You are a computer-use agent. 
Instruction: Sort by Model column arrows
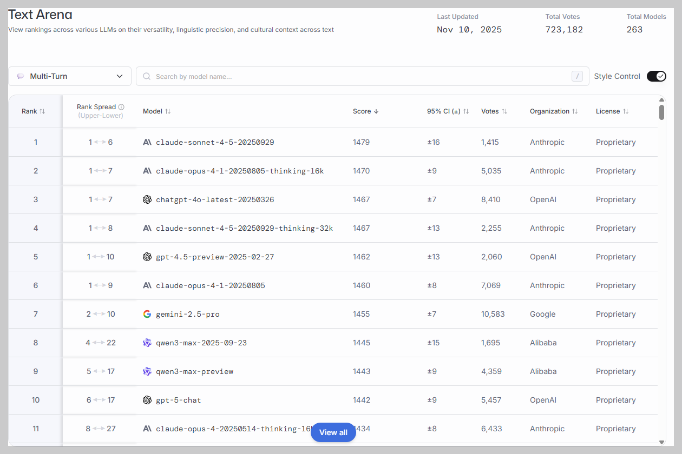[x=168, y=111]
